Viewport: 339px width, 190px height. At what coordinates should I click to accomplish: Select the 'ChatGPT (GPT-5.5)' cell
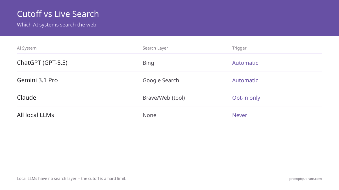pyautogui.click(x=42, y=63)
